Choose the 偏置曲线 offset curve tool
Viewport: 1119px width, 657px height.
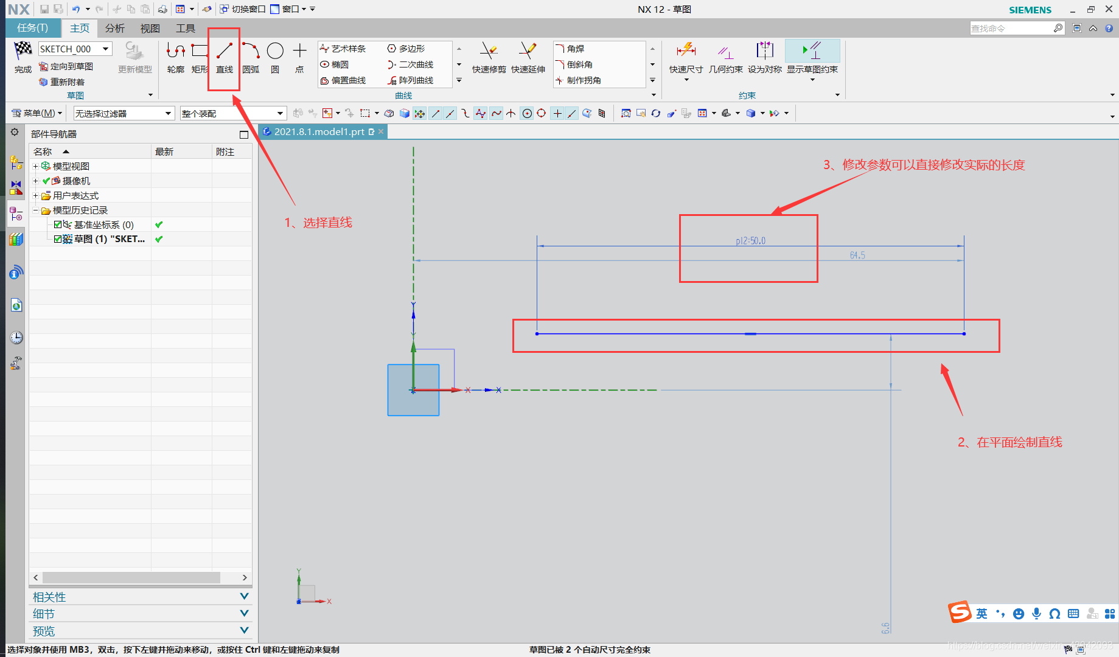point(343,80)
